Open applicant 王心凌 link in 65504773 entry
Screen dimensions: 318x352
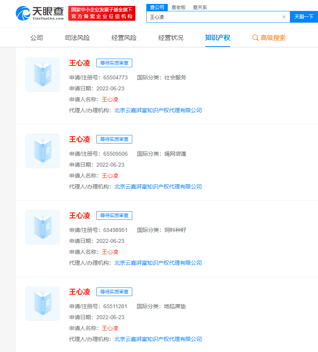coord(110,99)
